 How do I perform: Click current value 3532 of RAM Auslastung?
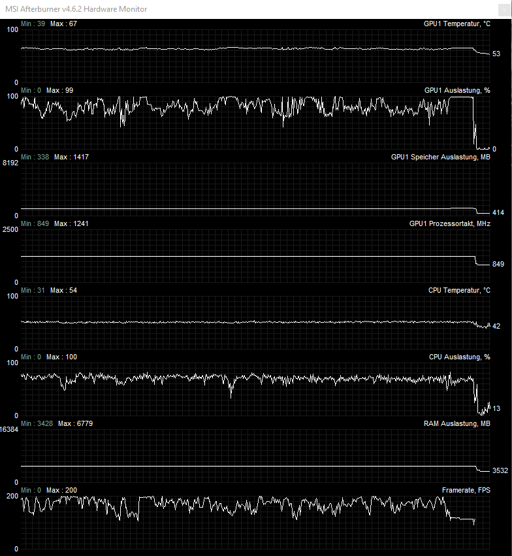point(500,470)
